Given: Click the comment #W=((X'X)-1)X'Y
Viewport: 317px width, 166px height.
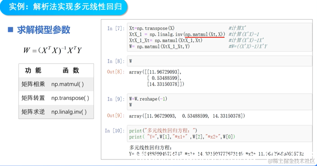Looking at the screenshot, I should pyautogui.click(x=248, y=47).
